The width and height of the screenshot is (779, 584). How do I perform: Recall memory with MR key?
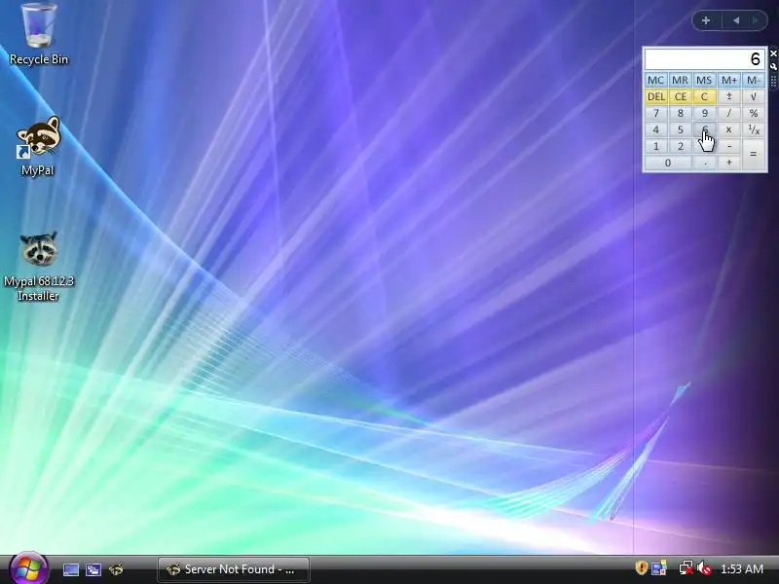680,80
